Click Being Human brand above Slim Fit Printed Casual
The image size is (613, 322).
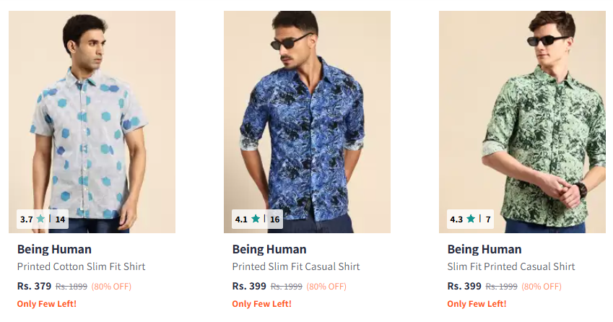click(484, 250)
